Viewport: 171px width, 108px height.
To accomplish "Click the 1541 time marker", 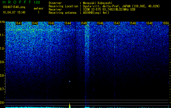I will (x=19, y=23).
